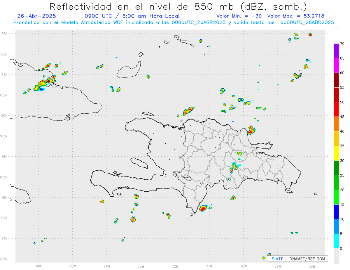
Task: Select the yellow 30–35 dBZ colorbar segment
Action: [x=336, y=153]
